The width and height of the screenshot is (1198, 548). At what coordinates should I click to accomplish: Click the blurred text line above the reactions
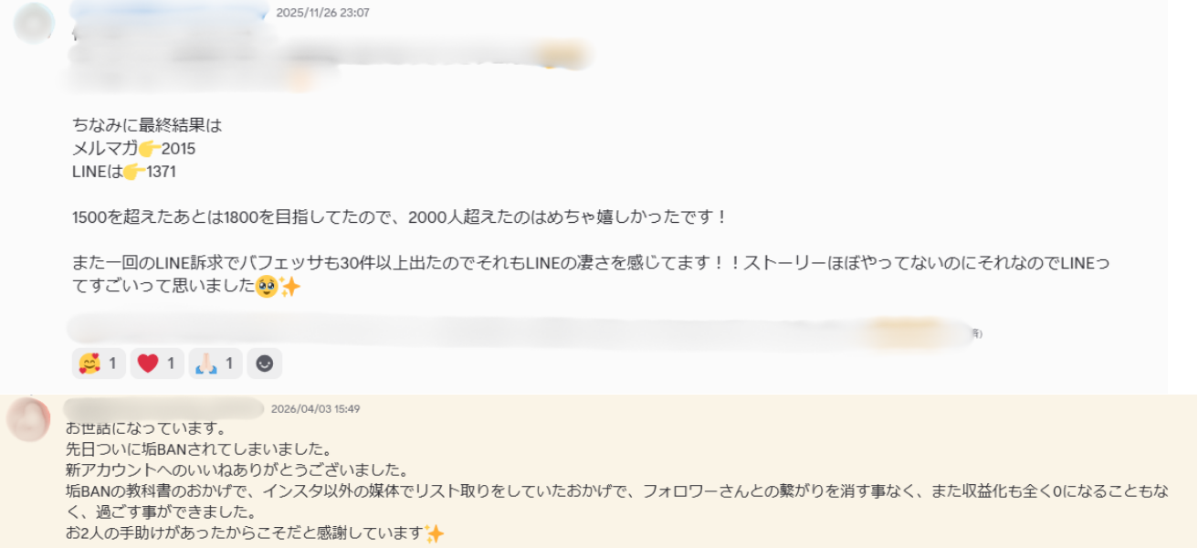[520, 332]
